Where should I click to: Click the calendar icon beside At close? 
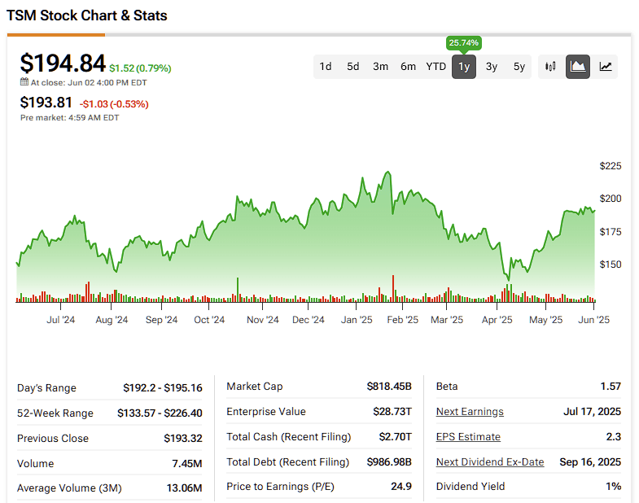[x=24, y=82]
